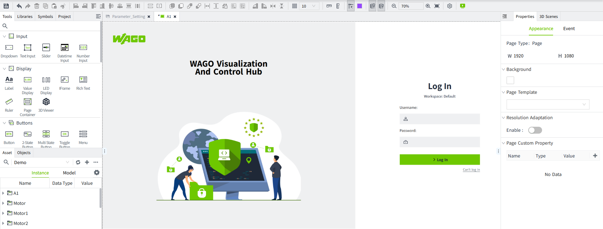603x229 pixels.
Task: Click the trash delete icon
Action: point(37,6)
